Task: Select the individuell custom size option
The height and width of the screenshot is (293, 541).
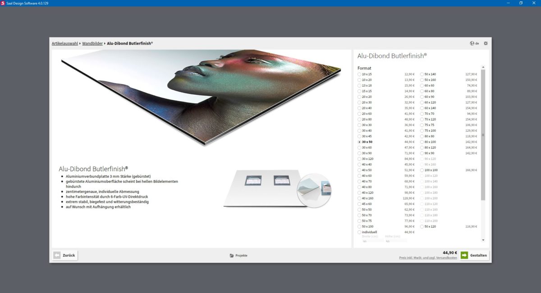Action: click(x=359, y=232)
